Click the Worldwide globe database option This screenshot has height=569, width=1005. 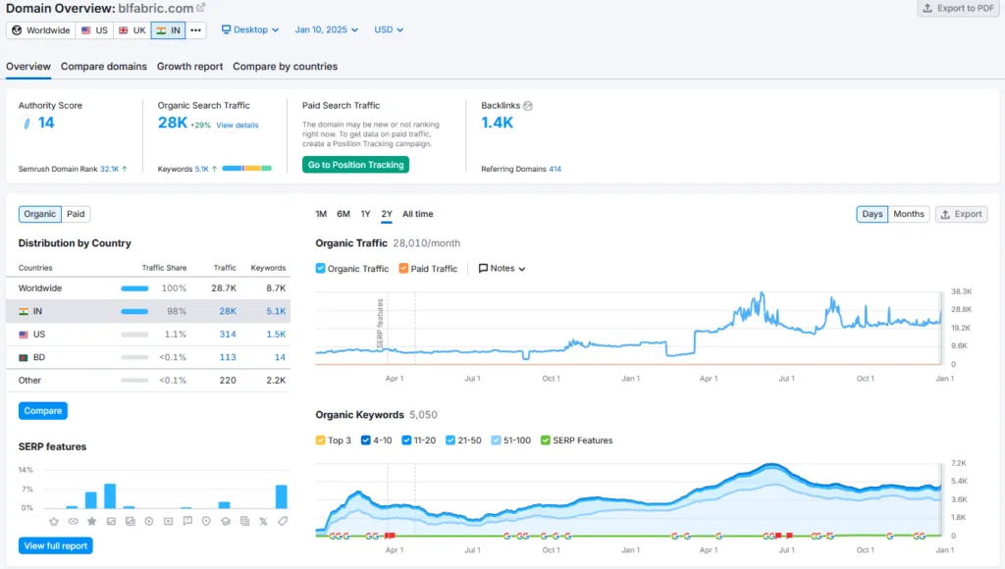41,30
